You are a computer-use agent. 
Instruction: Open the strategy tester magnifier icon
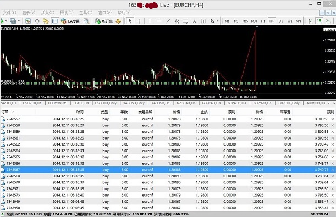(x=86, y=21)
